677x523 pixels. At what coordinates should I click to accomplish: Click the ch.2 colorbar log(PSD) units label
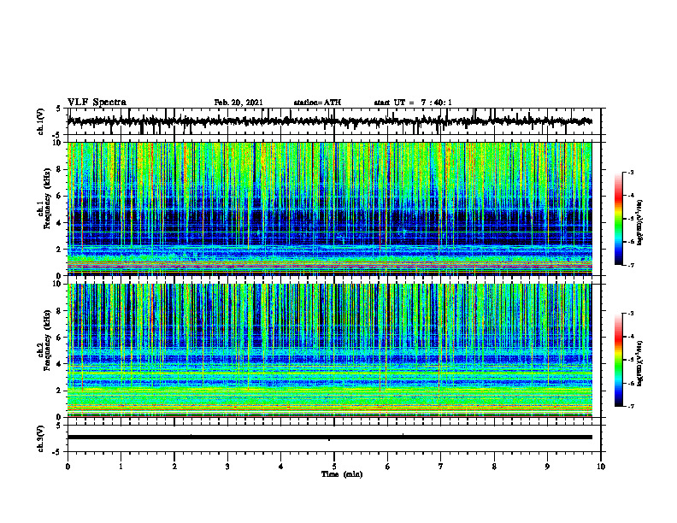640,363
